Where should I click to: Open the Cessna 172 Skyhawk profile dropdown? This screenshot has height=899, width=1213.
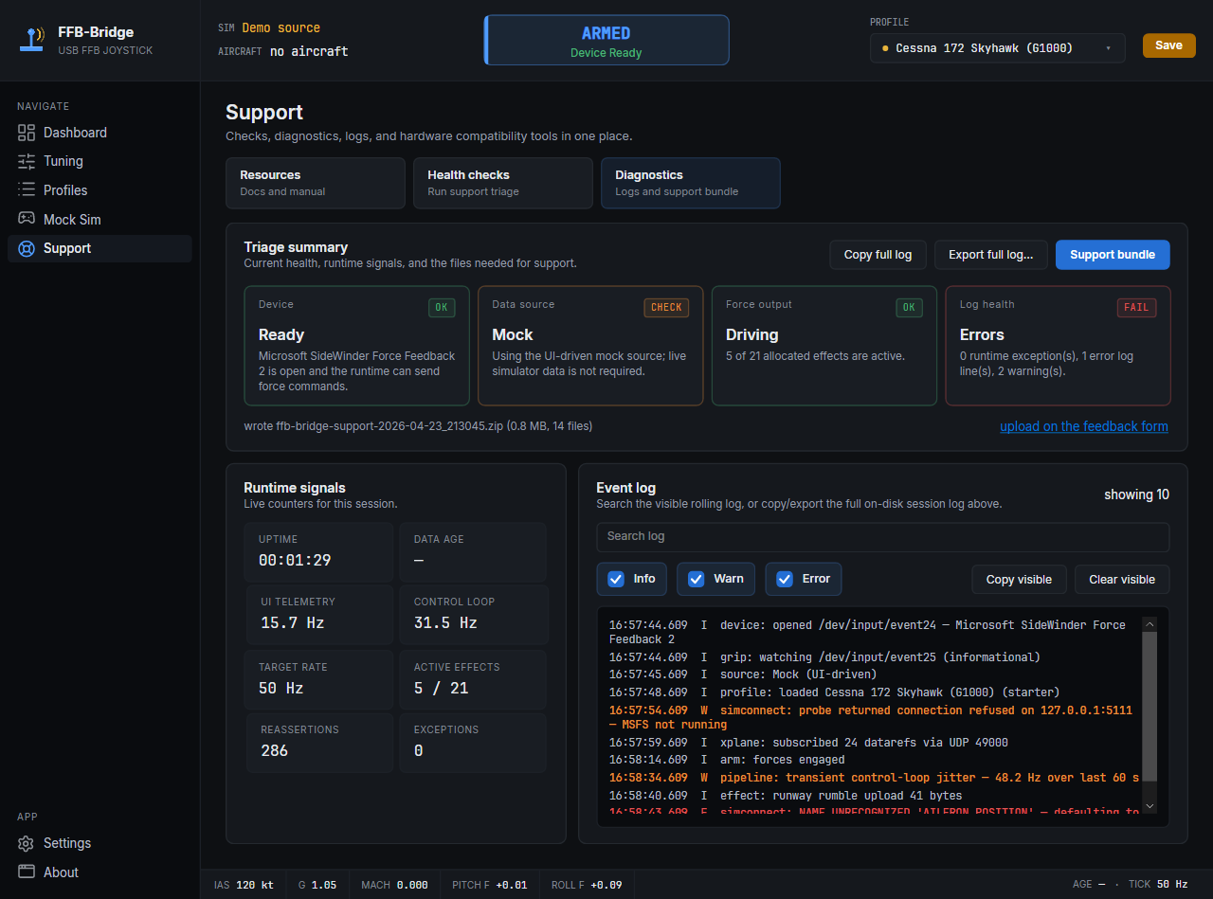pyautogui.click(x=998, y=48)
